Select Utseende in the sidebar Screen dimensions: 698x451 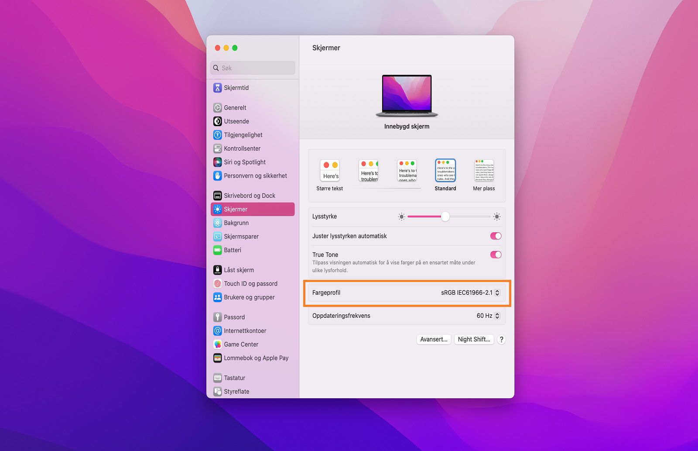253,121
